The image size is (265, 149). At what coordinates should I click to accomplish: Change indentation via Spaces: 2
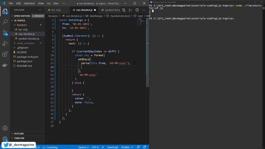coord(83,147)
